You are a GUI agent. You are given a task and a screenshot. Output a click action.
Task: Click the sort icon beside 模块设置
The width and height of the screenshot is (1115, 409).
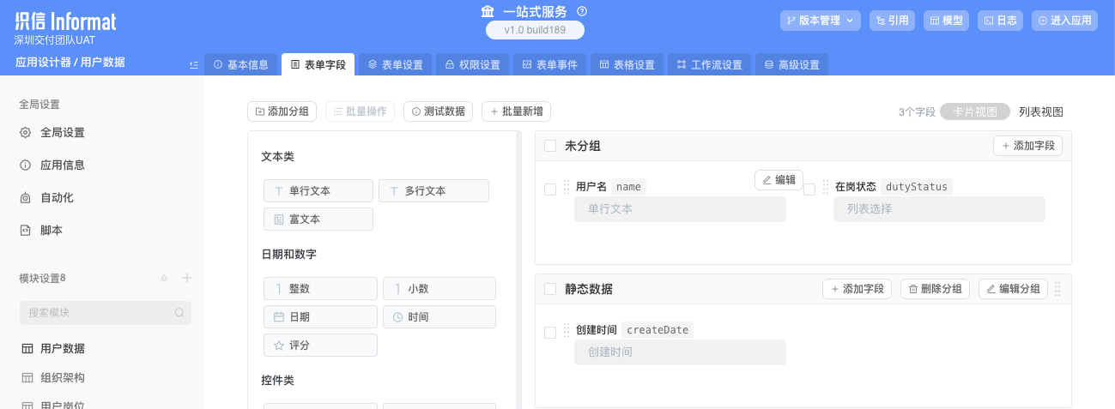pyautogui.click(x=164, y=278)
